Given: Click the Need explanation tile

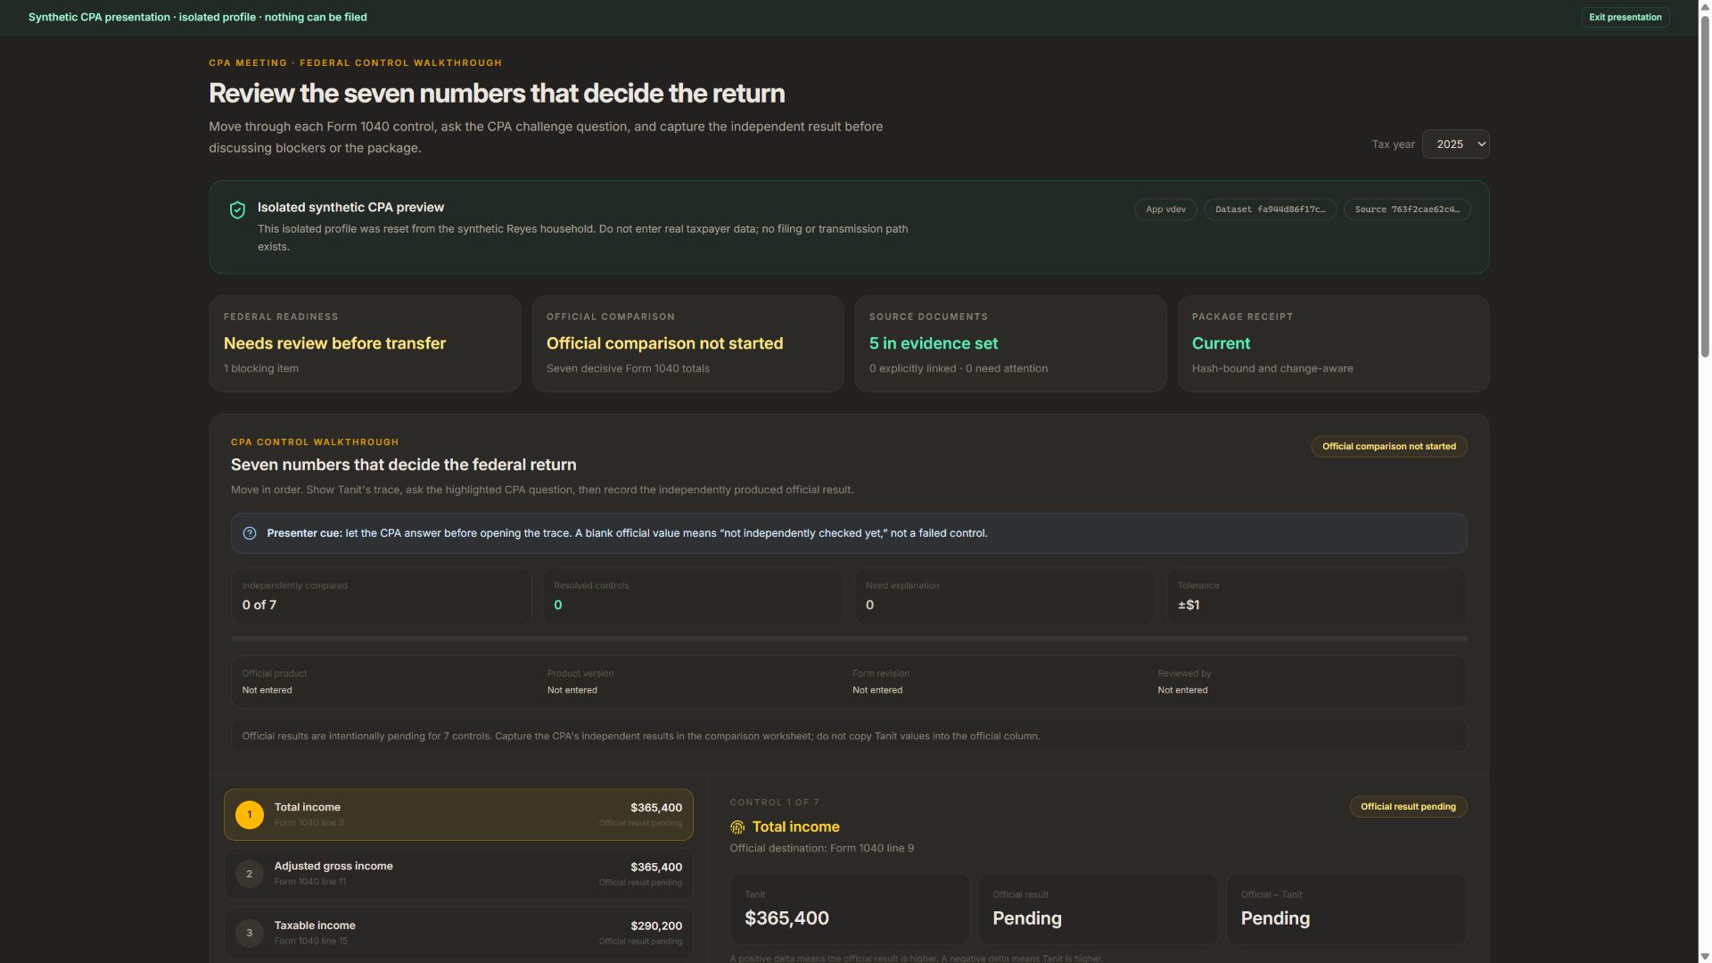Looking at the screenshot, I should (x=1005, y=597).
